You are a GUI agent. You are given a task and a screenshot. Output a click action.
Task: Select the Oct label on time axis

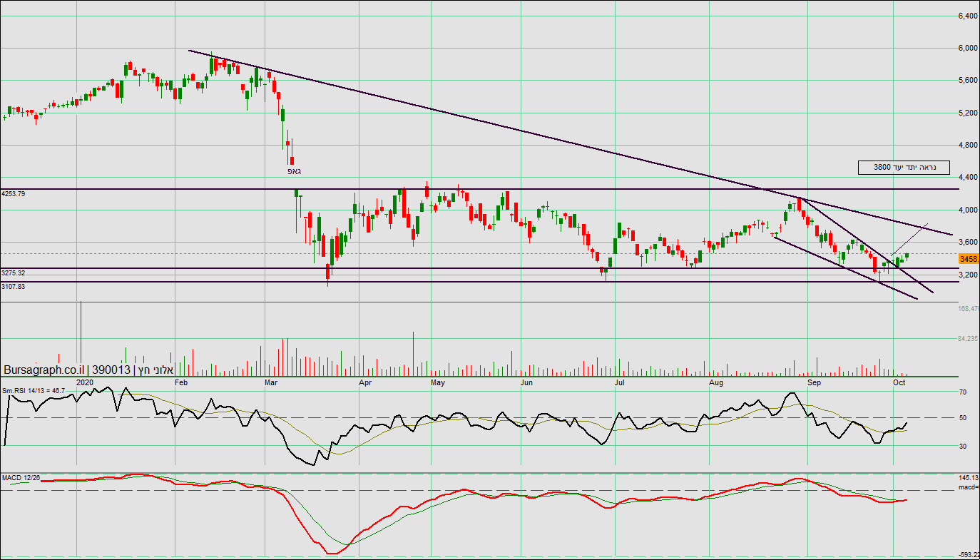900,383
